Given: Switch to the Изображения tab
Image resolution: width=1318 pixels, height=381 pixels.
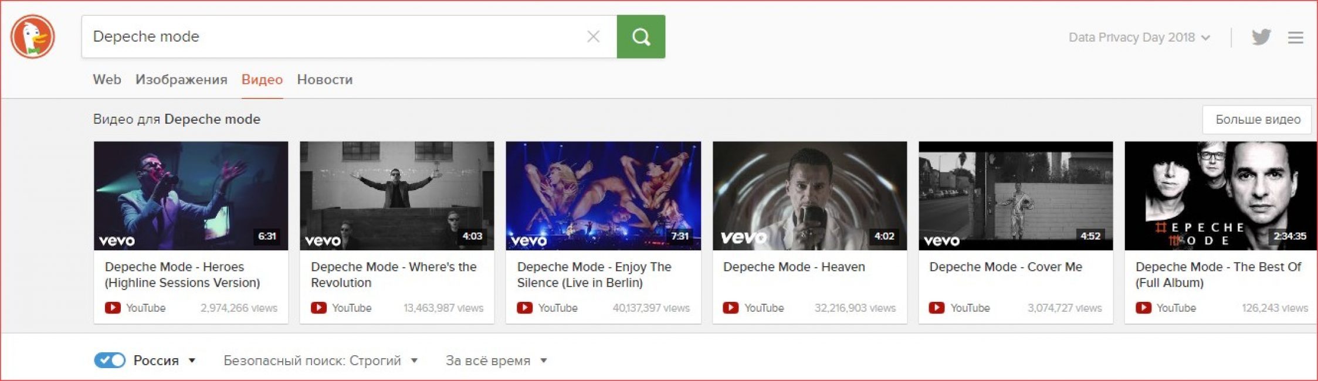Looking at the screenshot, I should point(181,80).
